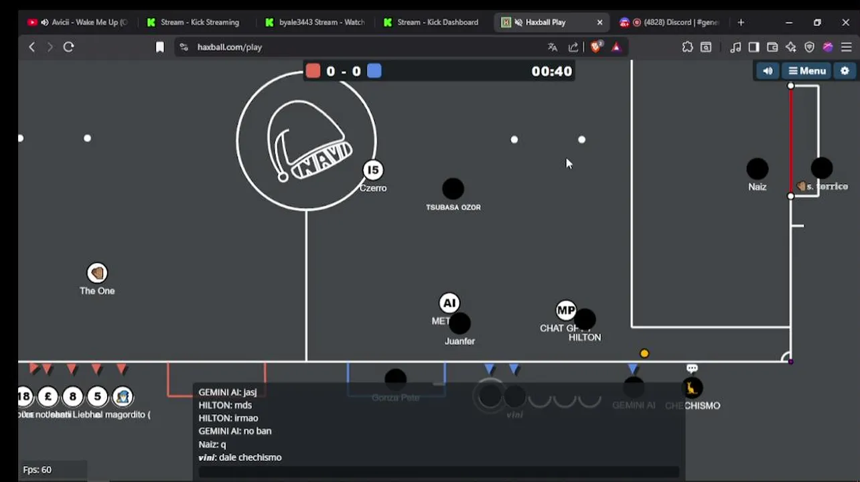Click the red team score square
Viewport: 860px width, 482px height.
pos(313,71)
